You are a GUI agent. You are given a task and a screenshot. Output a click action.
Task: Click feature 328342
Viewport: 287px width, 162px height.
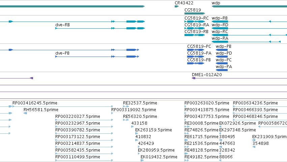tap(227, 151)
